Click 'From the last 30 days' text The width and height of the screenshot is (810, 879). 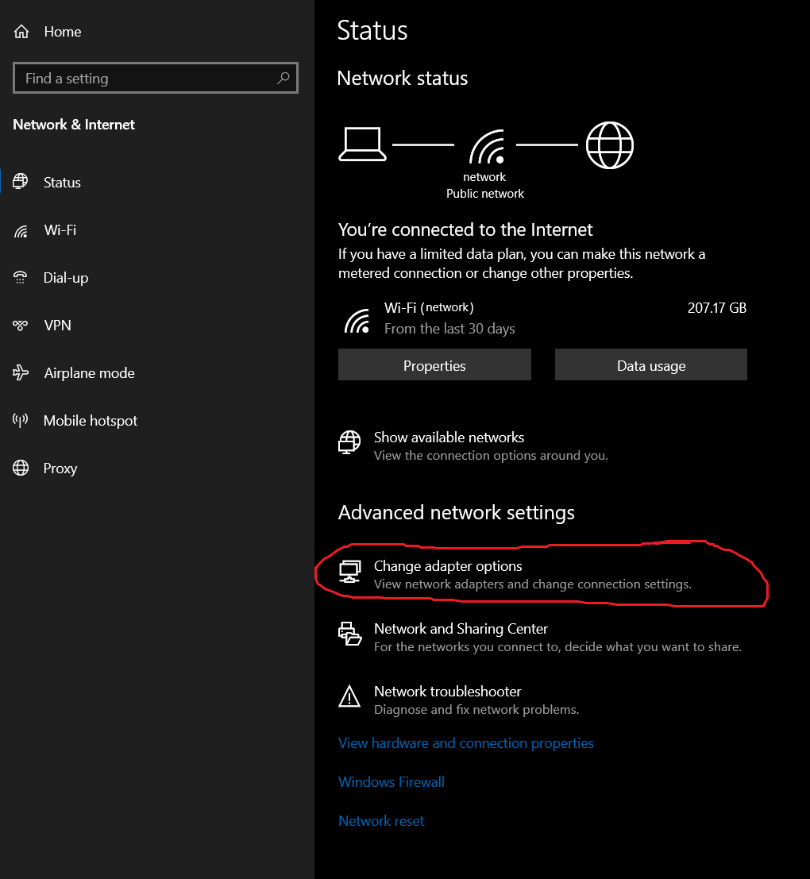449,329
